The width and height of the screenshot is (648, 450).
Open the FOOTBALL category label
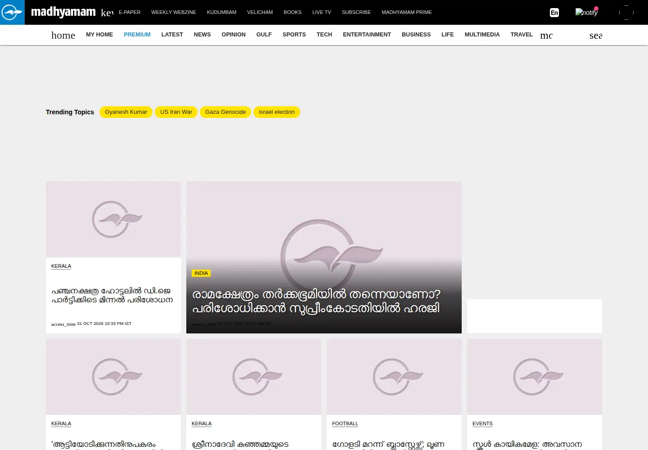tap(345, 424)
